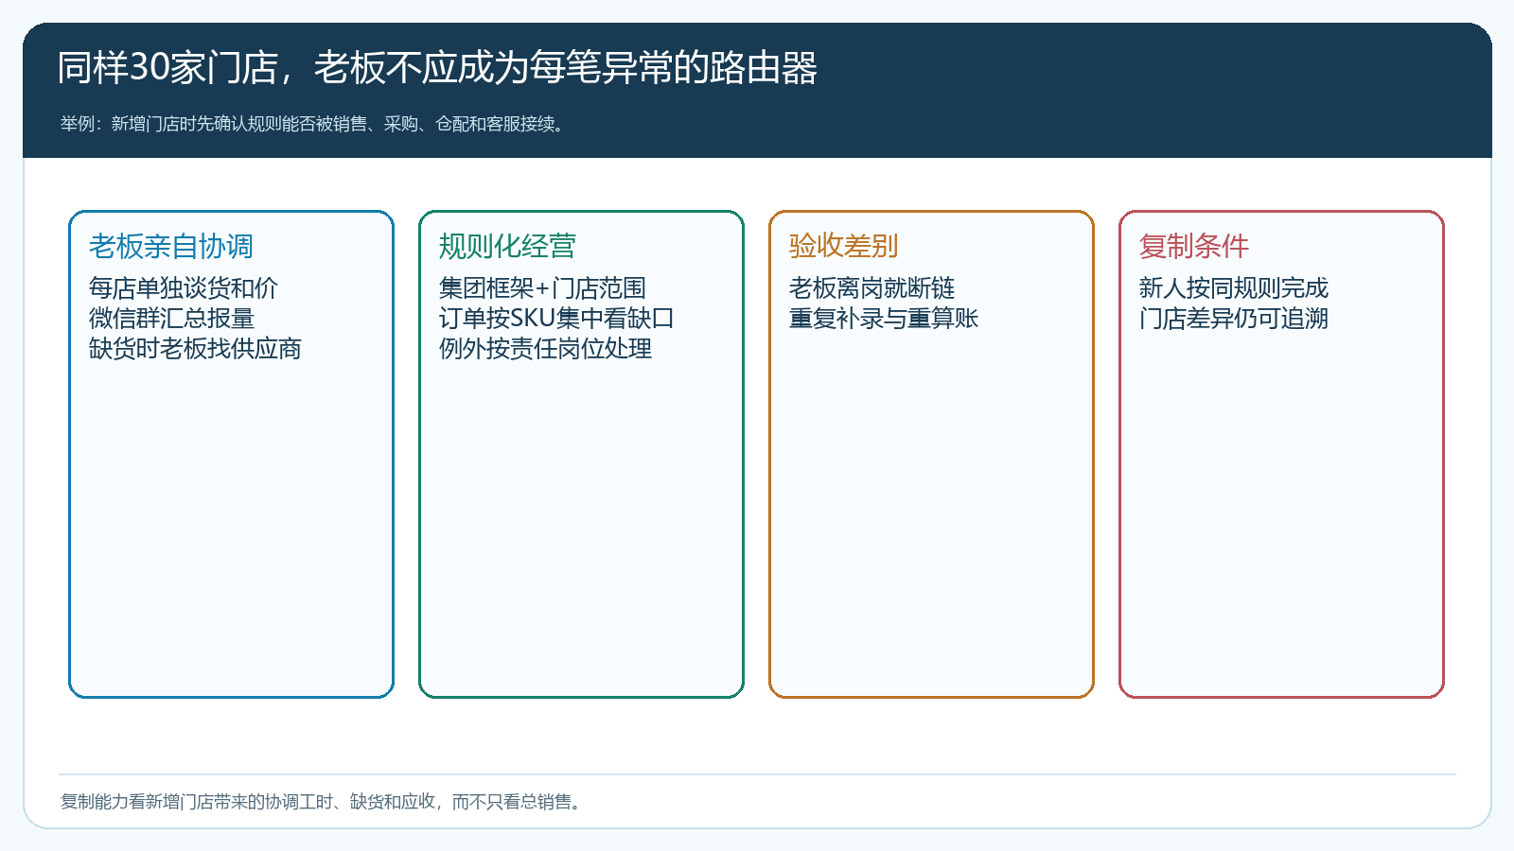This screenshot has height=851, width=1514.
Task: Click the slide title about 30家门店
Action: (437, 68)
